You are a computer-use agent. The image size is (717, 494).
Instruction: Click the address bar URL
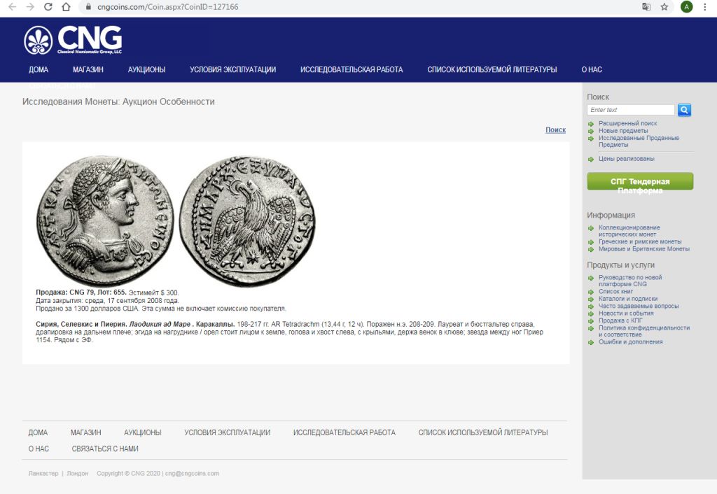coord(168,7)
